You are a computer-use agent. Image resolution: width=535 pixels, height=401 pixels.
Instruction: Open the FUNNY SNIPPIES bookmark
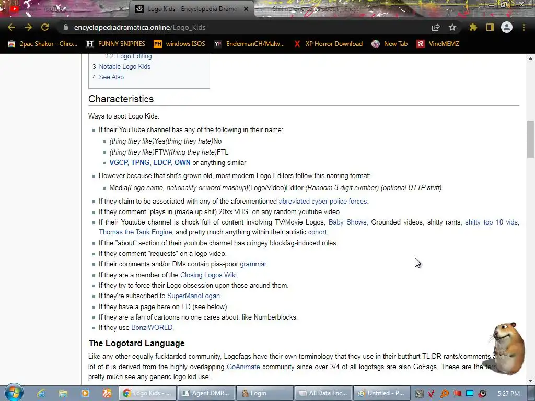click(x=115, y=44)
